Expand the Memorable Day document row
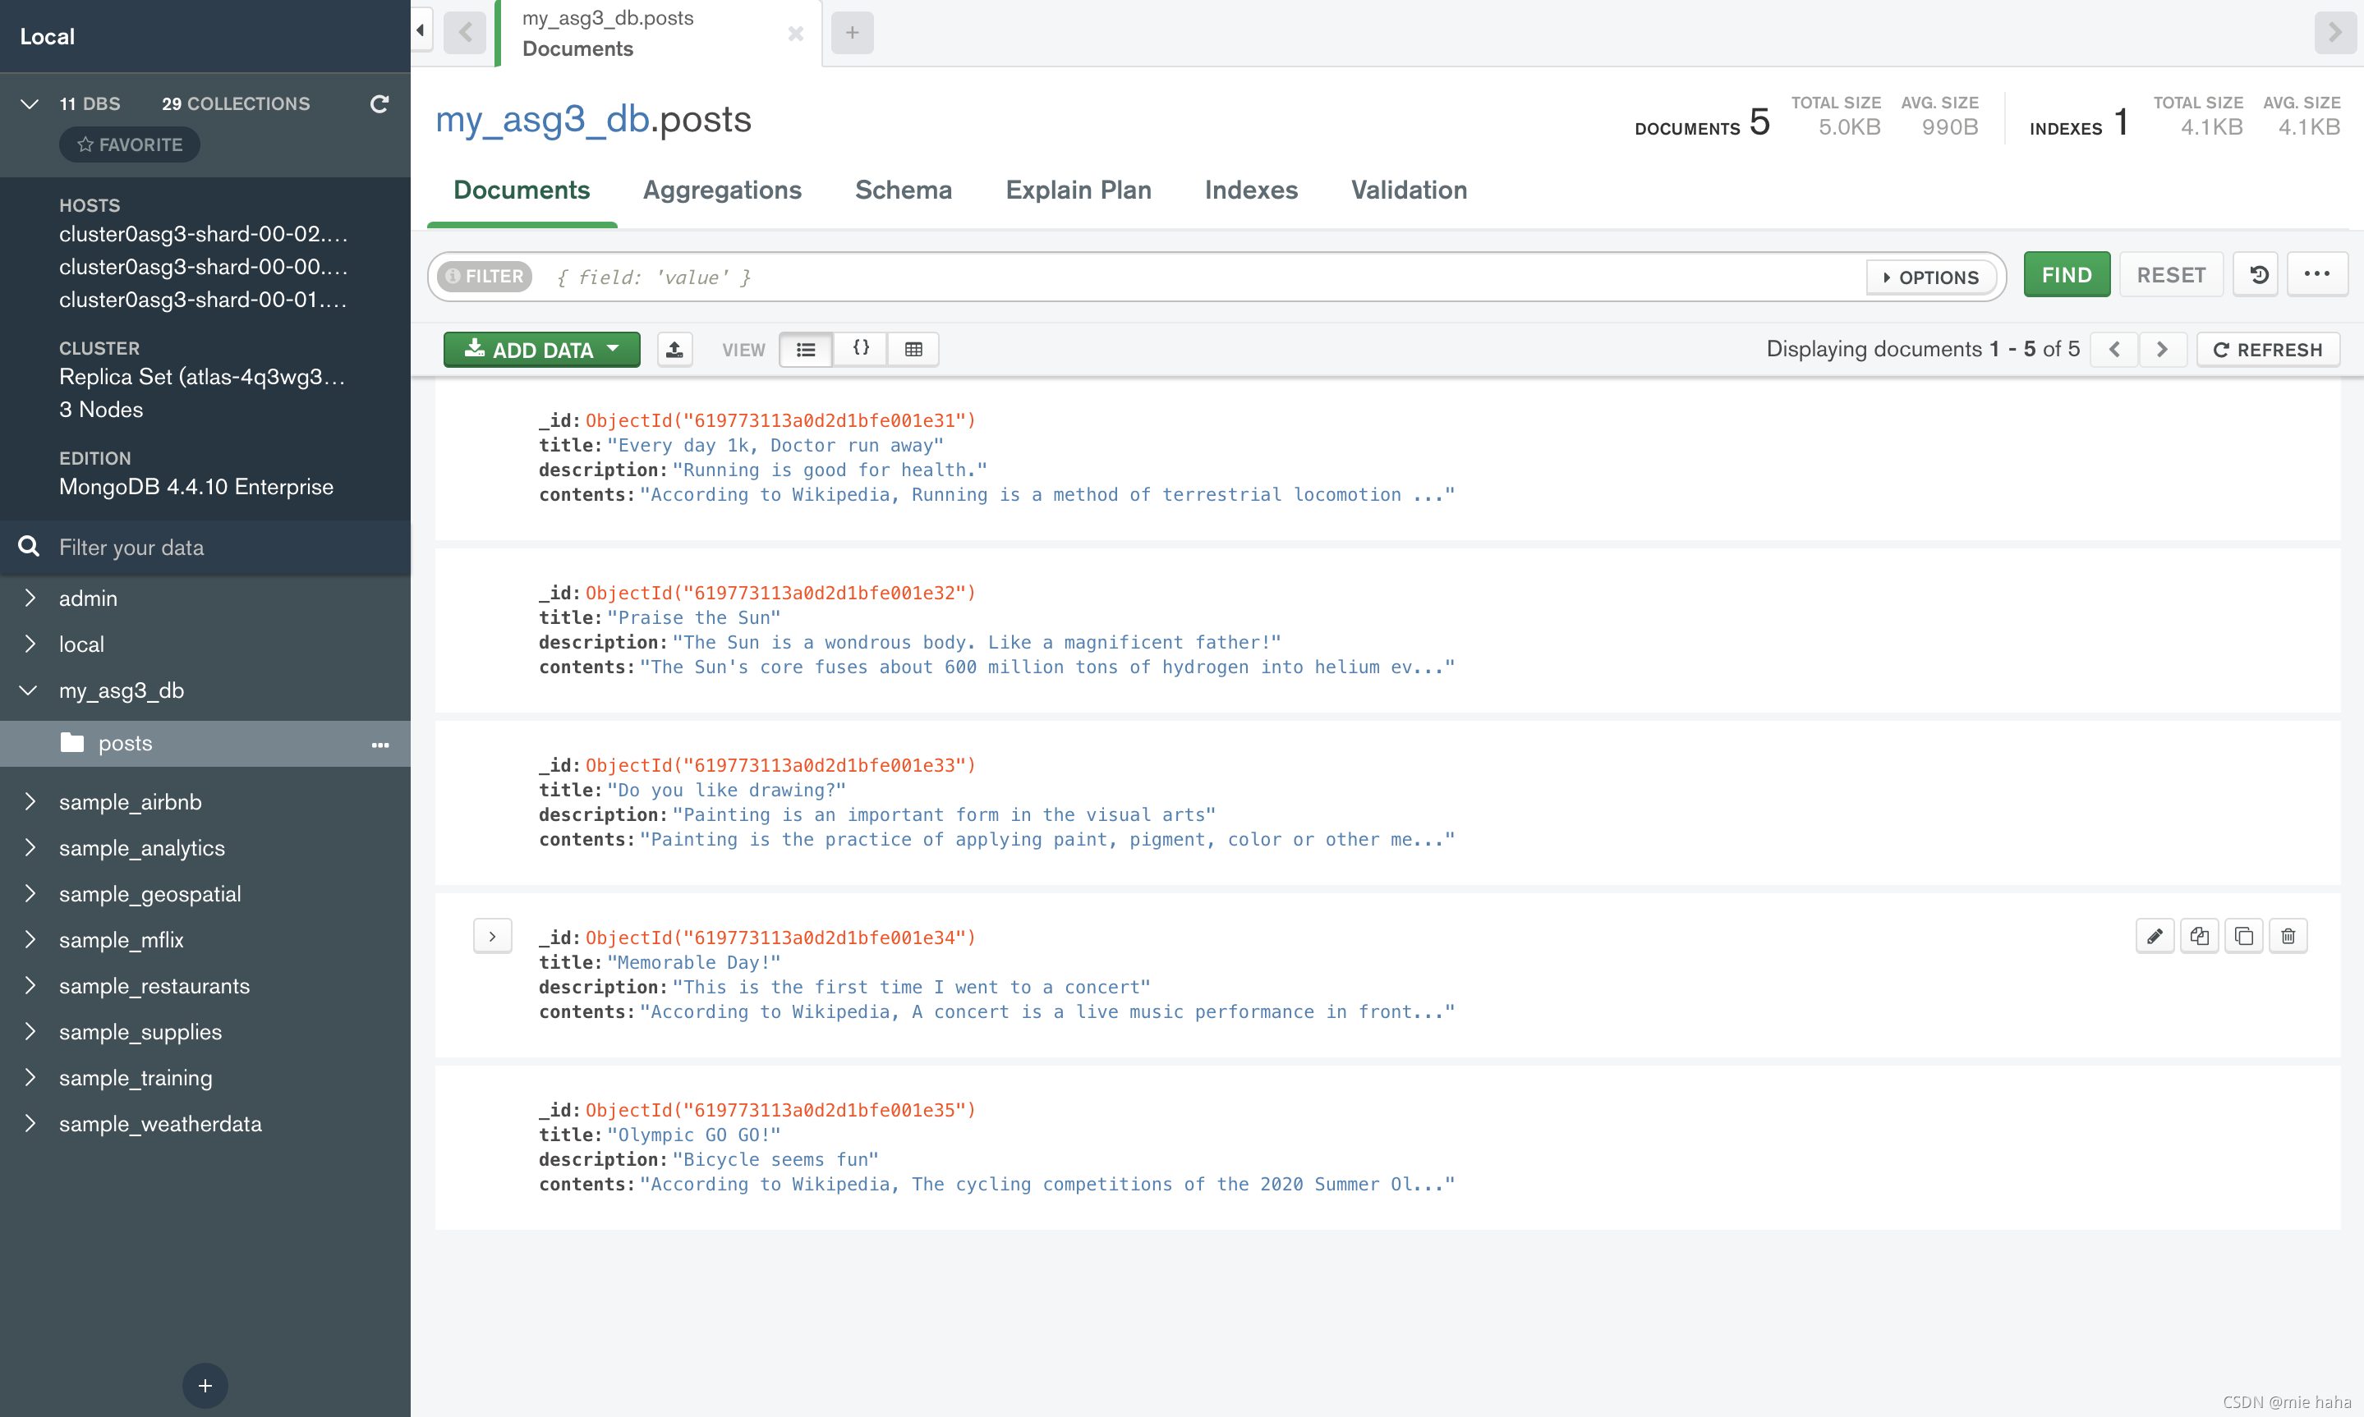This screenshot has height=1417, width=2364. pyautogui.click(x=492, y=937)
